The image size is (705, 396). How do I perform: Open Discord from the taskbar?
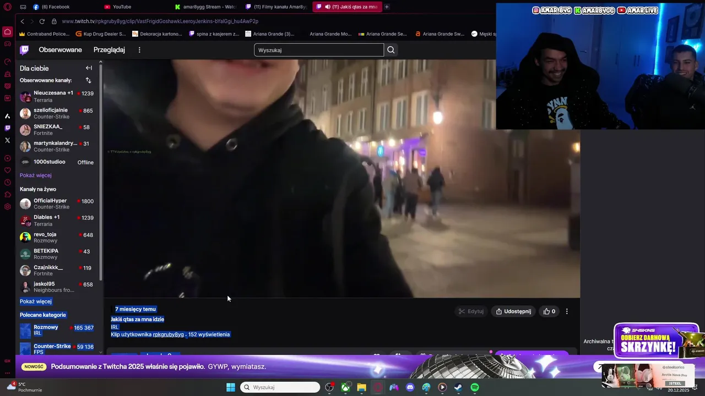tap(410, 387)
